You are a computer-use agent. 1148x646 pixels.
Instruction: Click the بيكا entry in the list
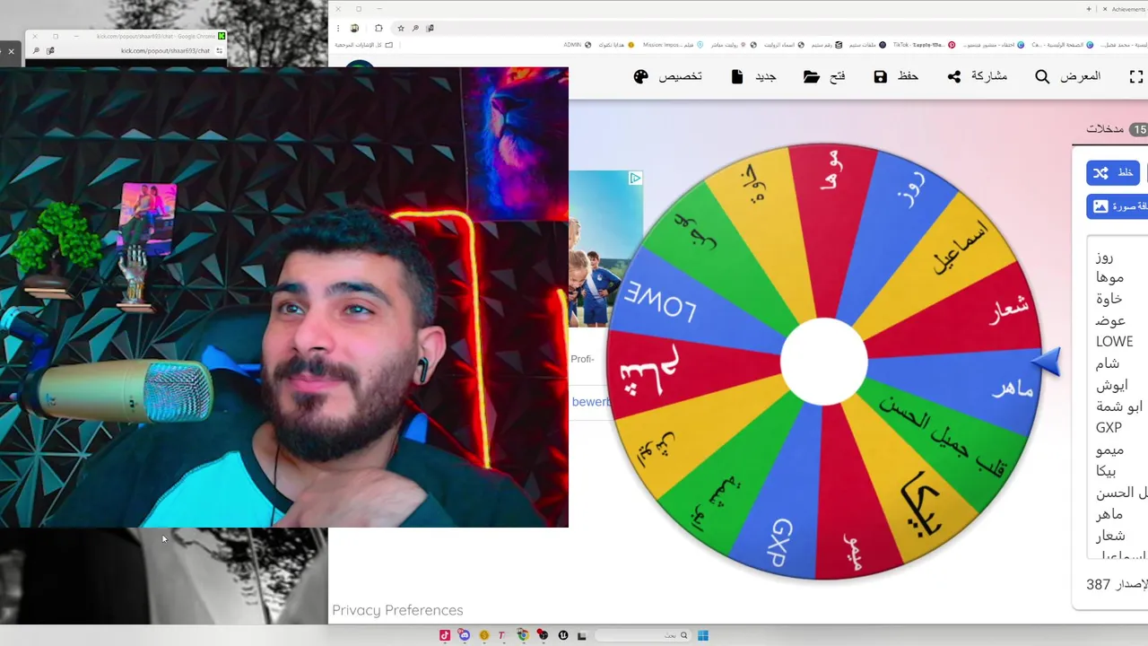1106,471
